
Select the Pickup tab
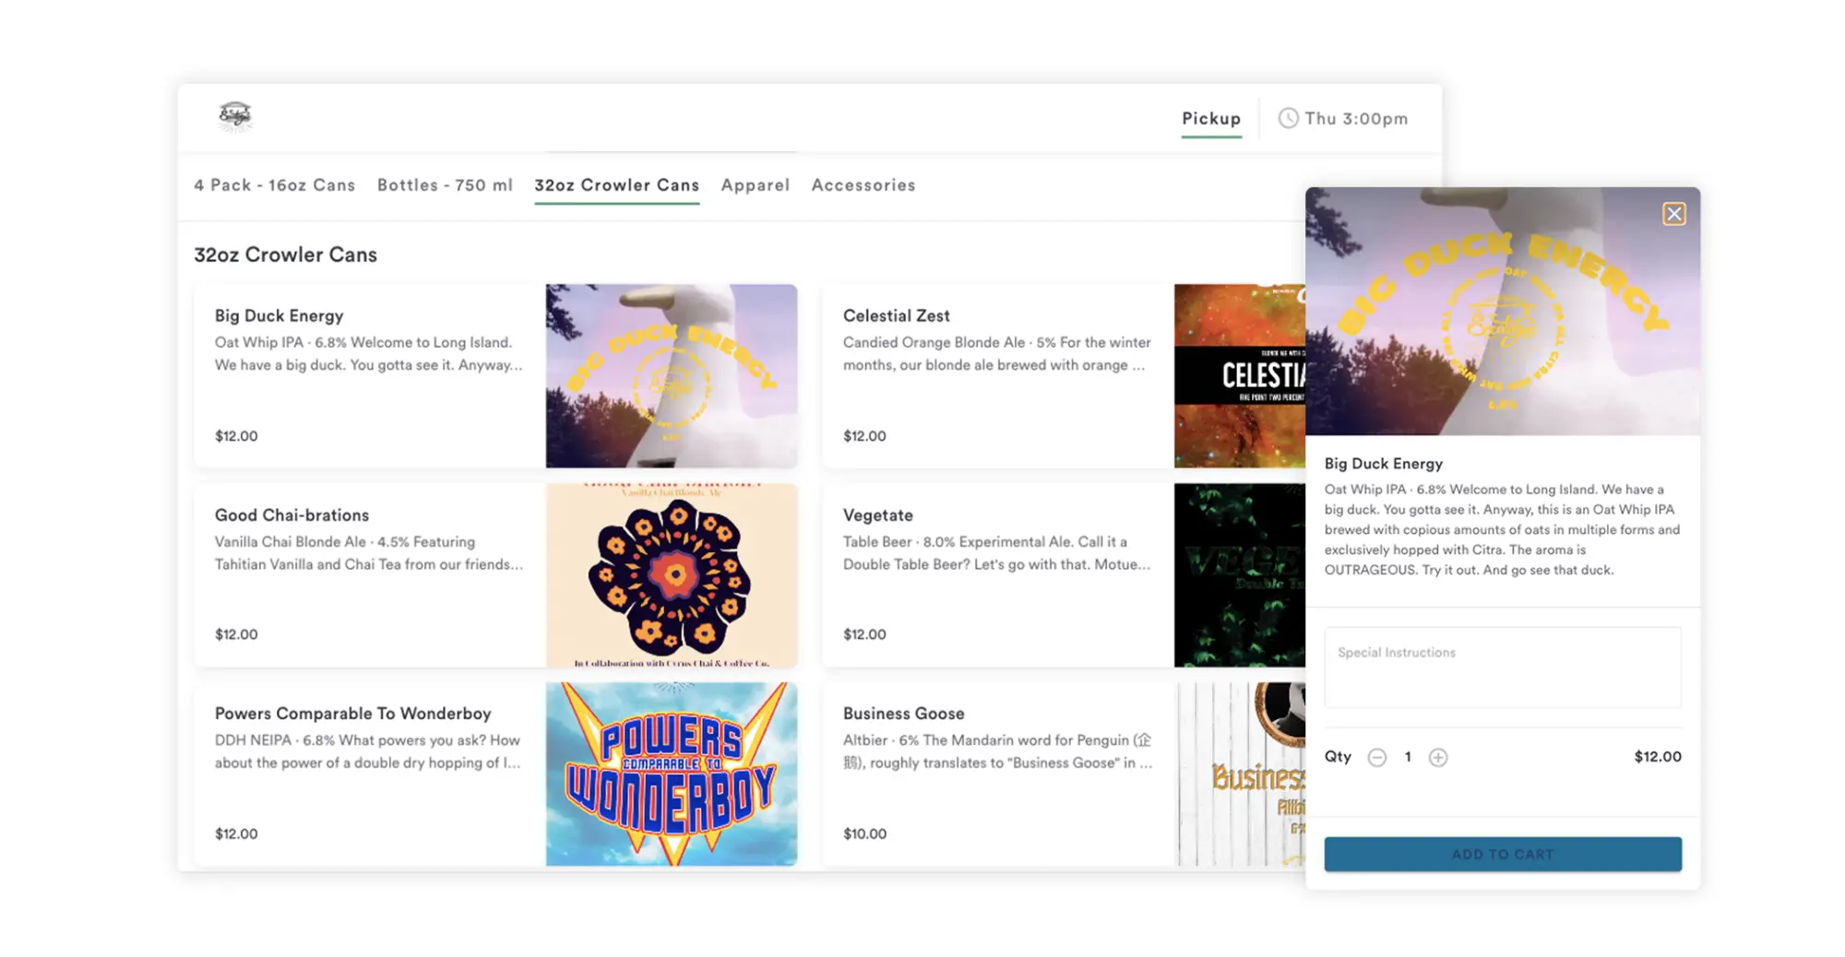click(1211, 118)
